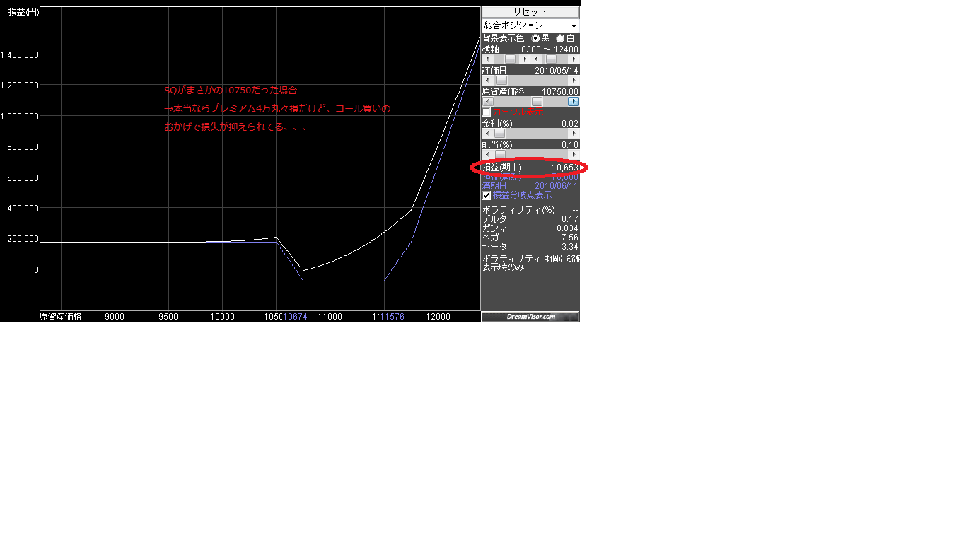966x543 pixels.
Task: Click left arrow of 原資産価格 scrollbar
Action: [486, 102]
